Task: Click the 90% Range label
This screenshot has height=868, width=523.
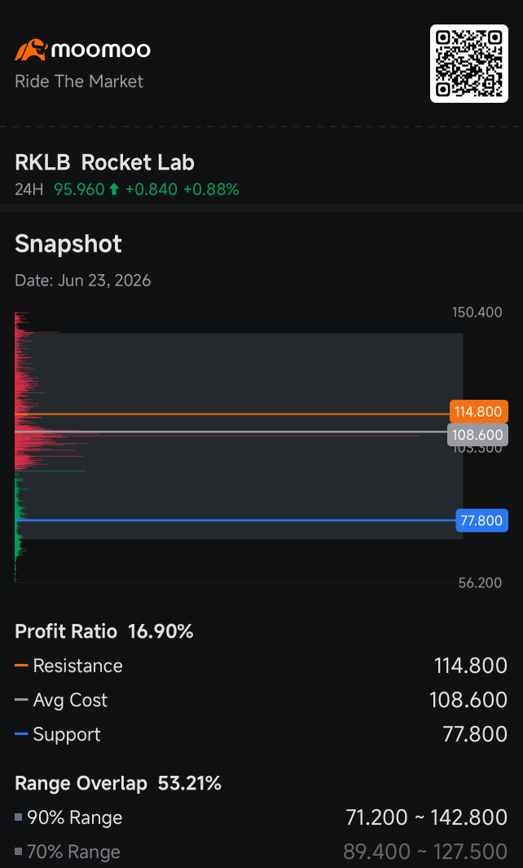Action: [x=75, y=817]
